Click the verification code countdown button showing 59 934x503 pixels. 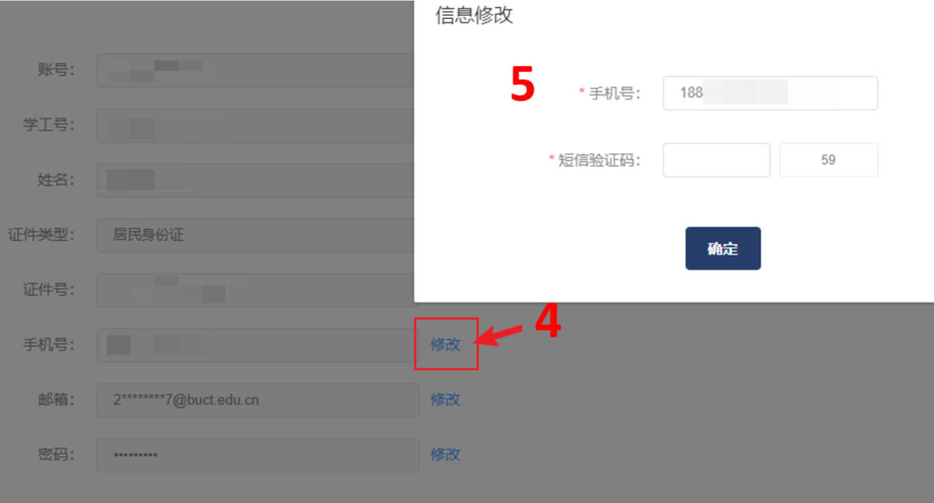click(x=828, y=160)
